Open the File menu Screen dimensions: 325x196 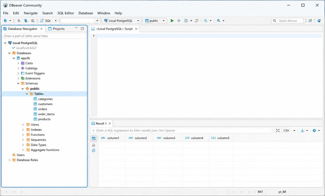pyautogui.click(x=6, y=13)
